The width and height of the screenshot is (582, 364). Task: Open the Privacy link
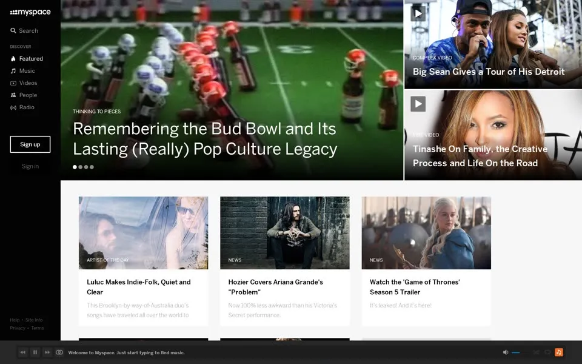click(x=18, y=328)
